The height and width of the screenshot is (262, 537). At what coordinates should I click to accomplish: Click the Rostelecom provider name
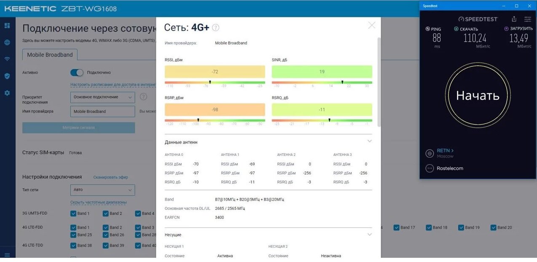pos(450,168)
